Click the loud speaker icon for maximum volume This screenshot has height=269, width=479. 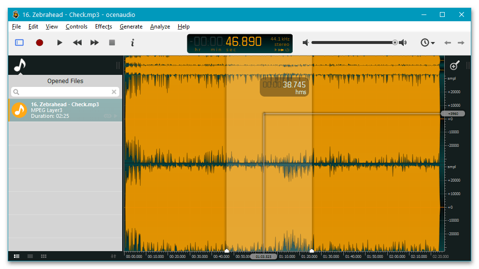coord(403,42)
